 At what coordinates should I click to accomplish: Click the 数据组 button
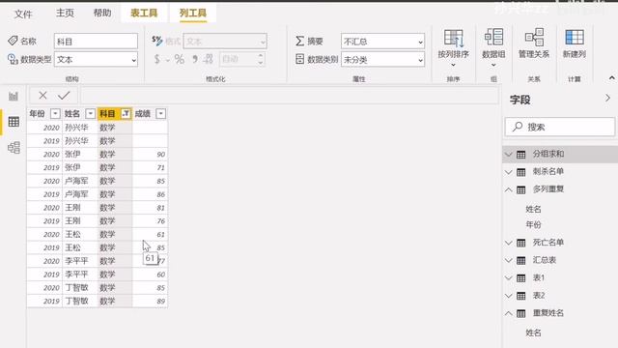(x=493, y=47)
